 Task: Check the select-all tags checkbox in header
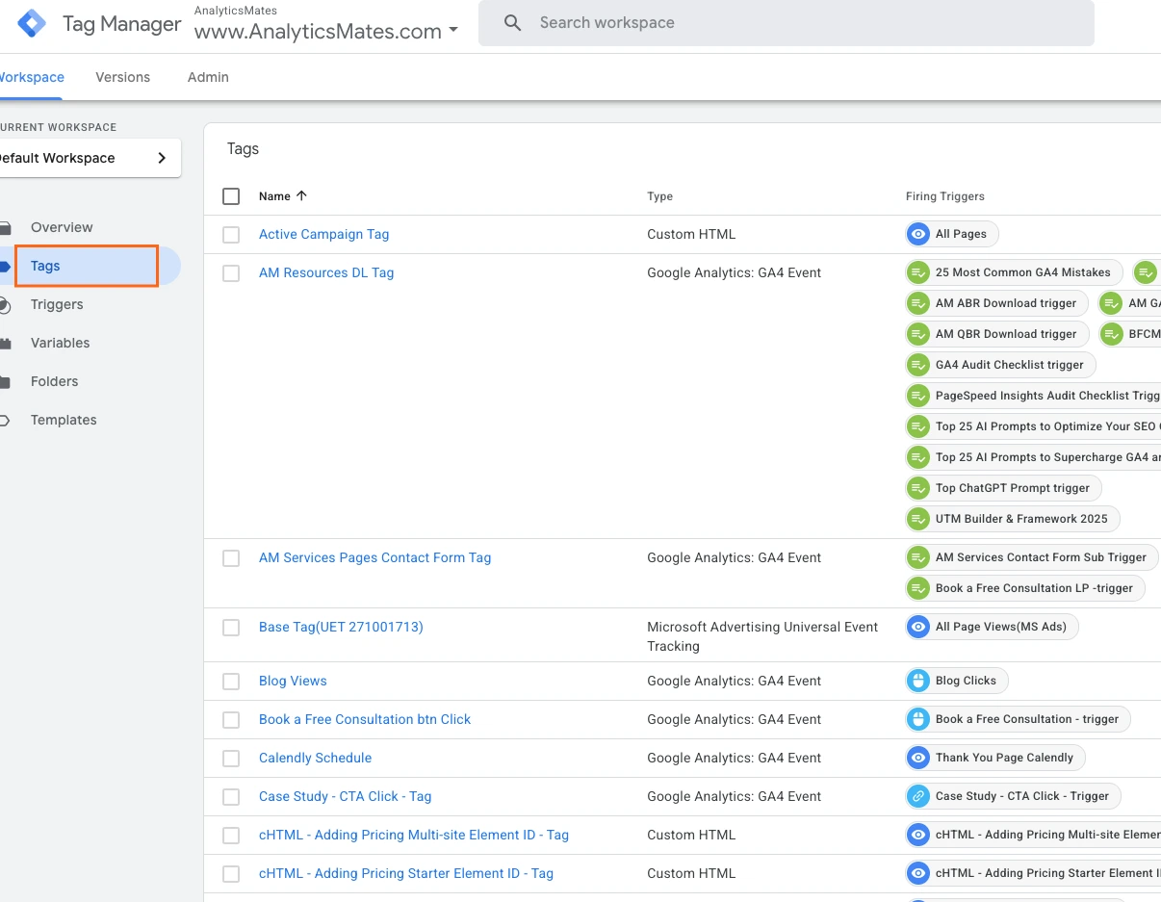[231, 196]
